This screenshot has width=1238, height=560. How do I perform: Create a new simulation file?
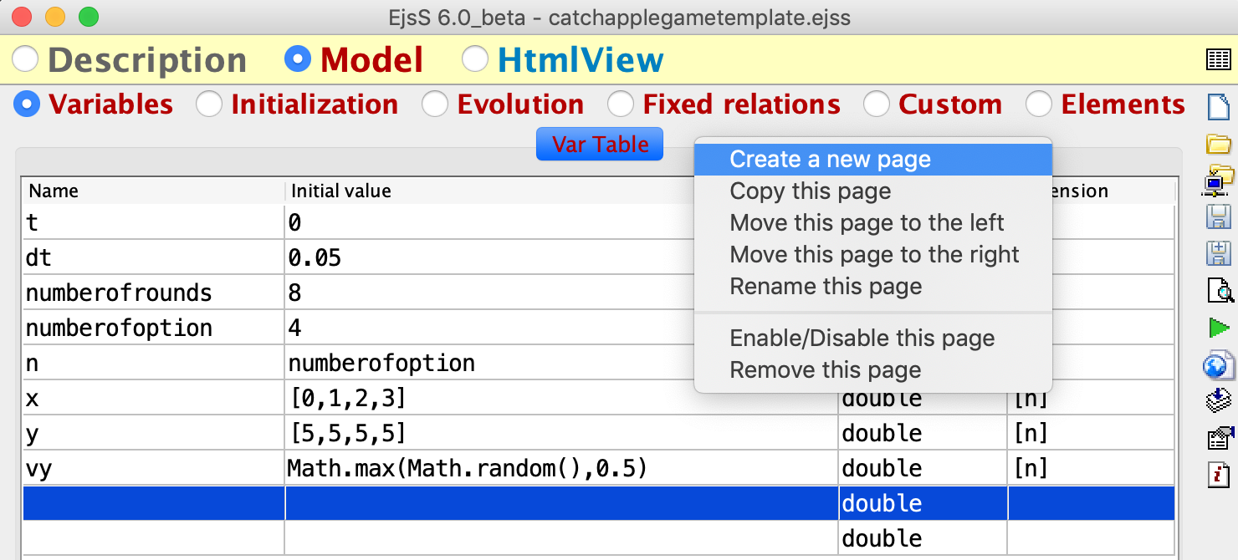[x=1218, y=107]
